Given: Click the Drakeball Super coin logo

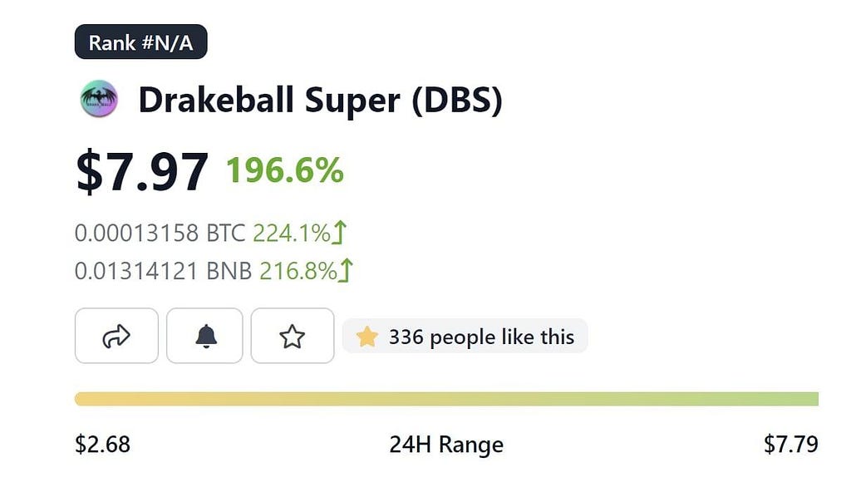Looking at the screenshot, I should (99, 99).
